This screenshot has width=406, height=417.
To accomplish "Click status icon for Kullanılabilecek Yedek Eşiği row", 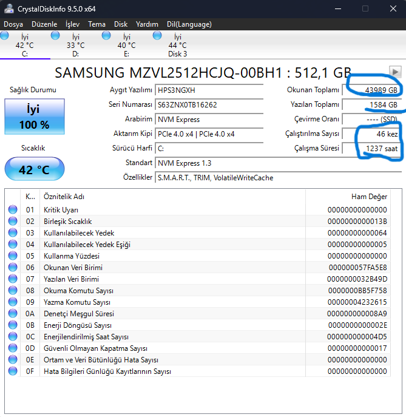I will (13, 244).
